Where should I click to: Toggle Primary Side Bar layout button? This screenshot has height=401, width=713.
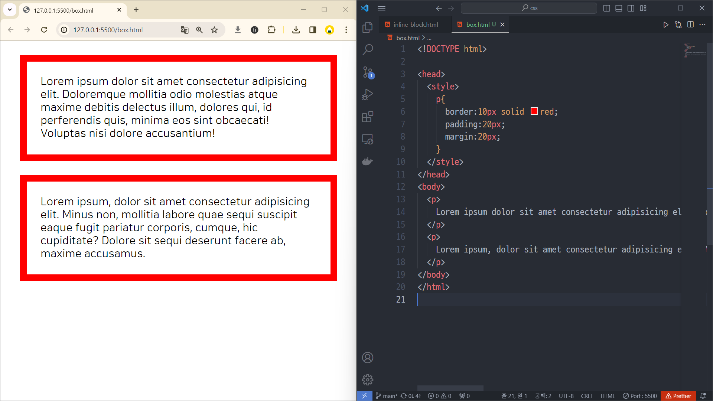click(x=606, y=8)
